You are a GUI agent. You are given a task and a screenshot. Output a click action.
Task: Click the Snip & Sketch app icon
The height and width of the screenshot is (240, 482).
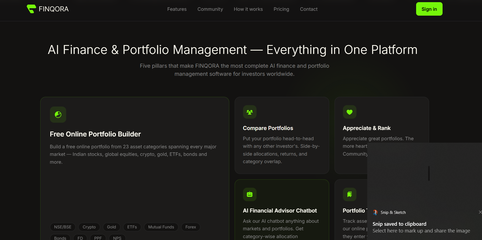pyautogui.click(x=375, y=212)
